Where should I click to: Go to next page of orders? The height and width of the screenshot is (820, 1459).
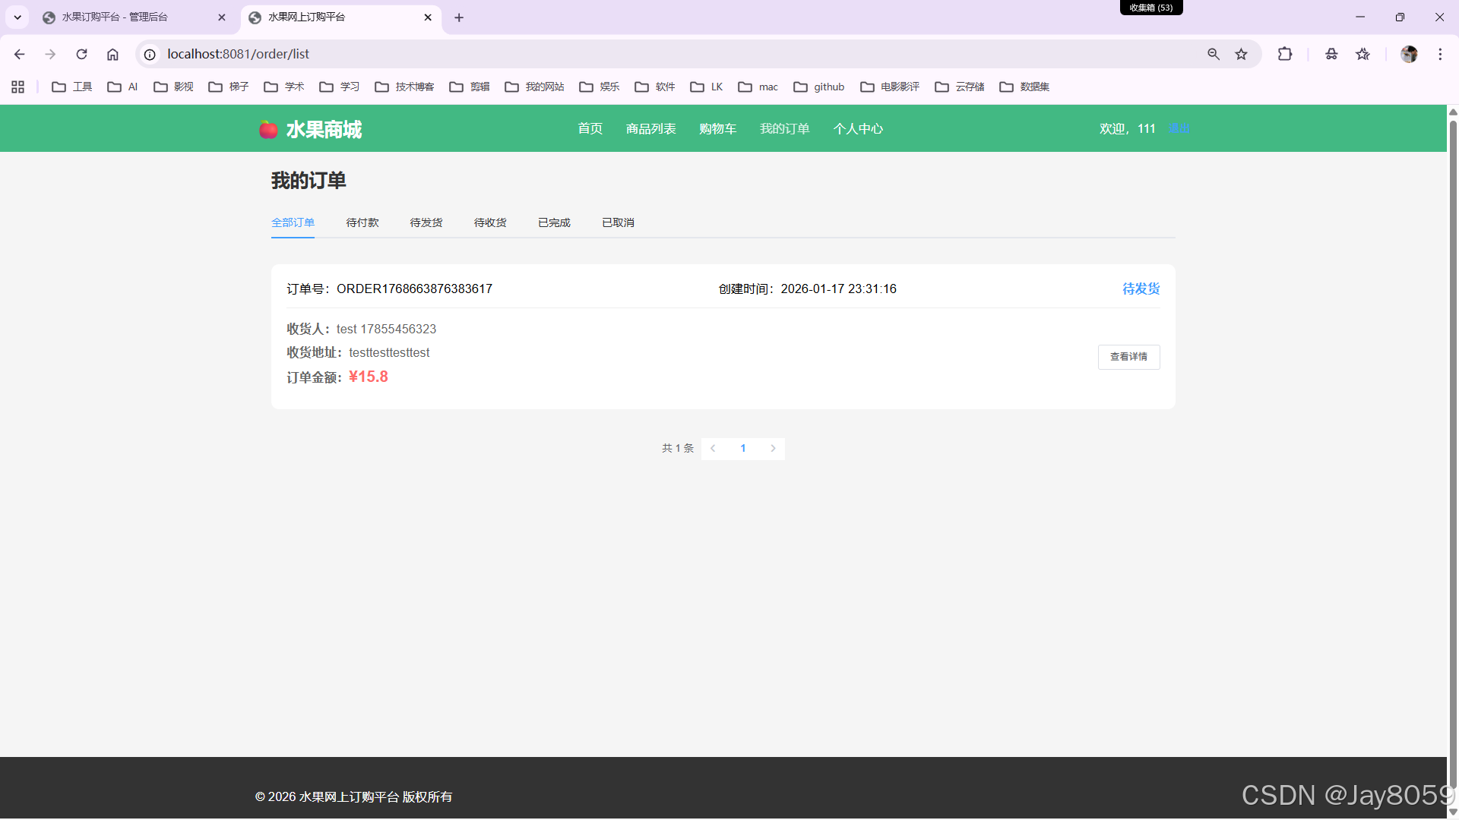point(773,448)
